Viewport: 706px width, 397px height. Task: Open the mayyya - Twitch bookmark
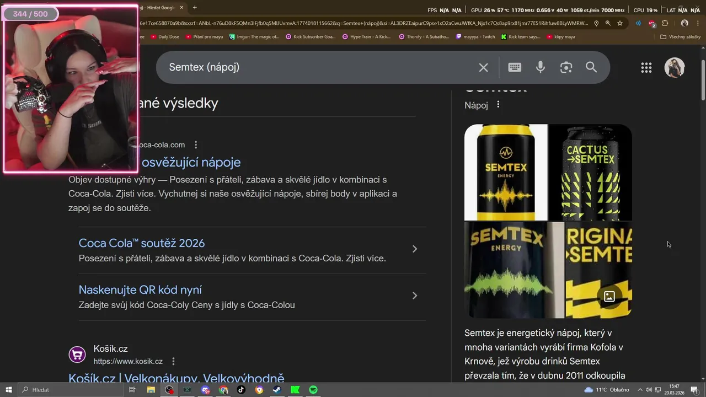coord(476,37)
